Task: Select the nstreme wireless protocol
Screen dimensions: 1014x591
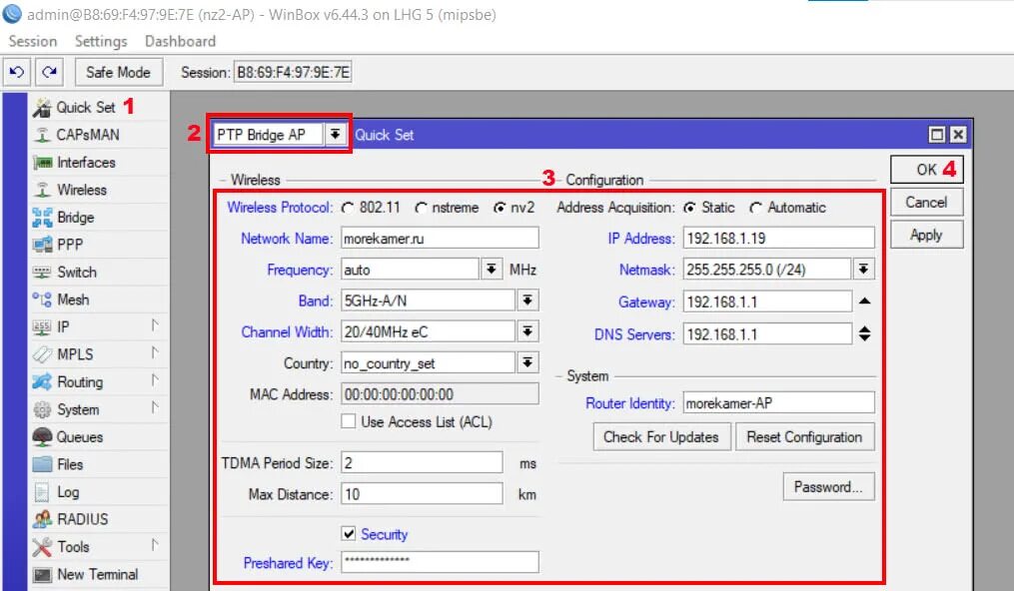Action: coord(421,208)
